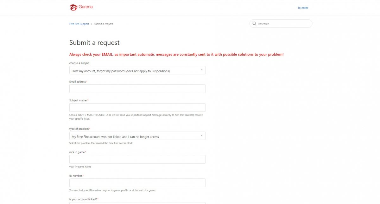
Task: Open the 'To enter' sign-in link
Action: coord(303,8)
